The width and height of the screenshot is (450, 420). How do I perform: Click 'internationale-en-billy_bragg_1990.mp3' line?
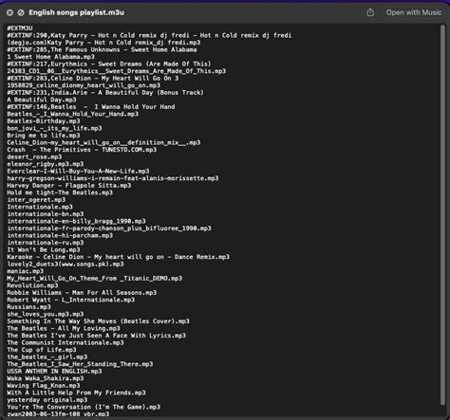76,221
